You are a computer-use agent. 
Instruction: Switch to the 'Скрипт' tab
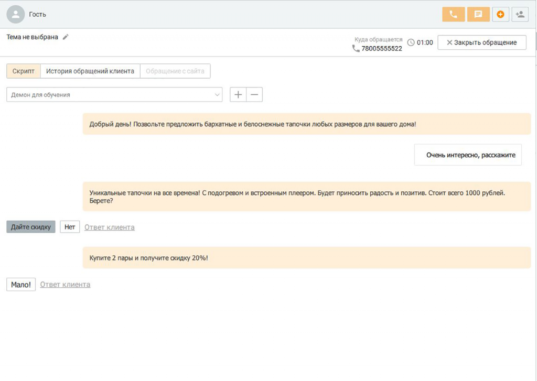(x=23, y=71)
